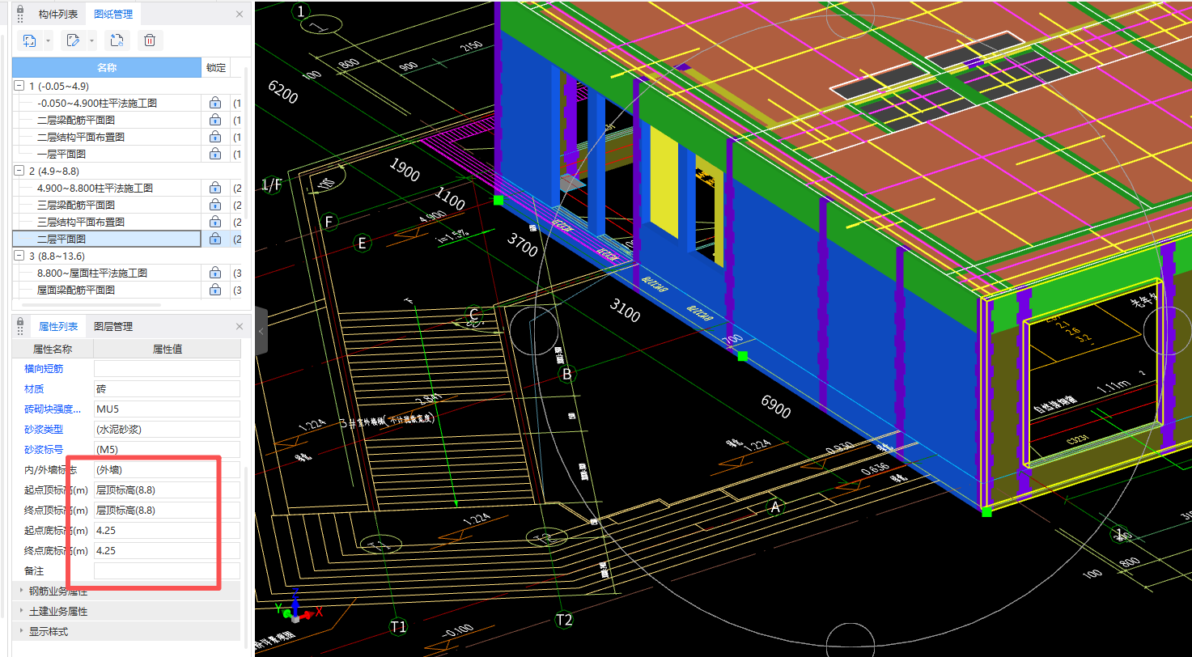The width and height of the screenshot is (1192, 657).
Task: Click the 终点底标高 value 4.25
Action: click(x=168, y=550)
